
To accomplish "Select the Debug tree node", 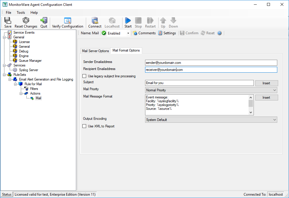I will [x=23, y=51].
